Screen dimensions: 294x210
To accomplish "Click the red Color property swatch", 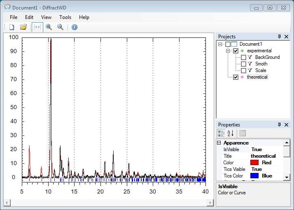I will (x=255, y=163).
